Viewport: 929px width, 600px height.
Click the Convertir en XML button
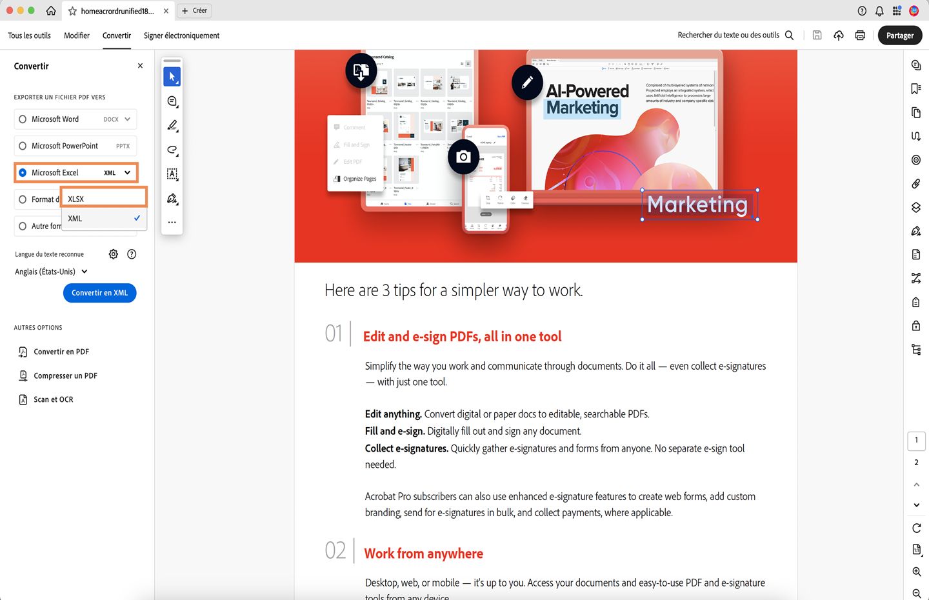99,293
